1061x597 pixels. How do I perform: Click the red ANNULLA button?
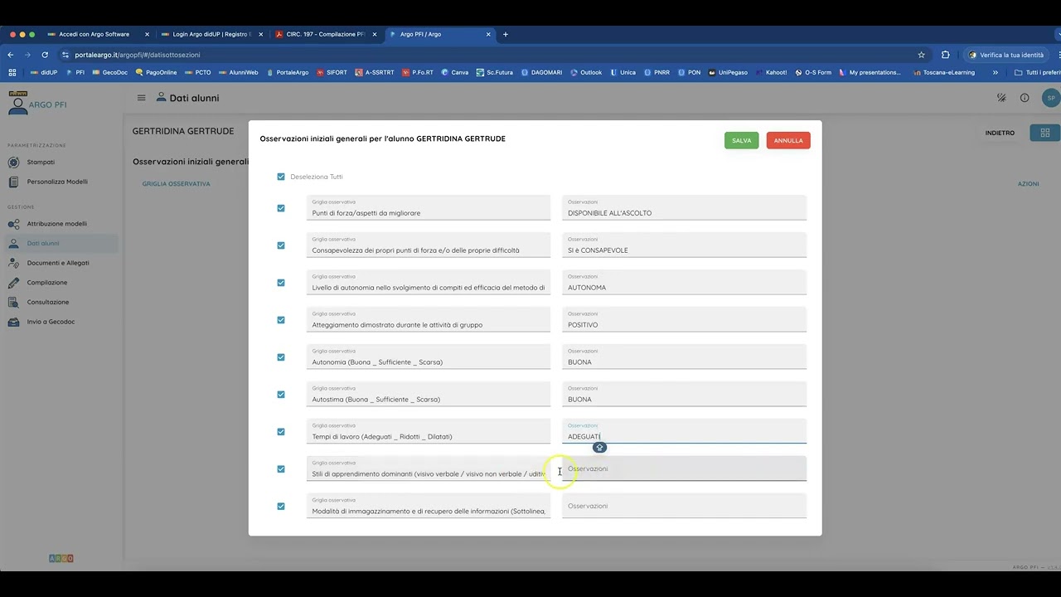coord(788,140)
